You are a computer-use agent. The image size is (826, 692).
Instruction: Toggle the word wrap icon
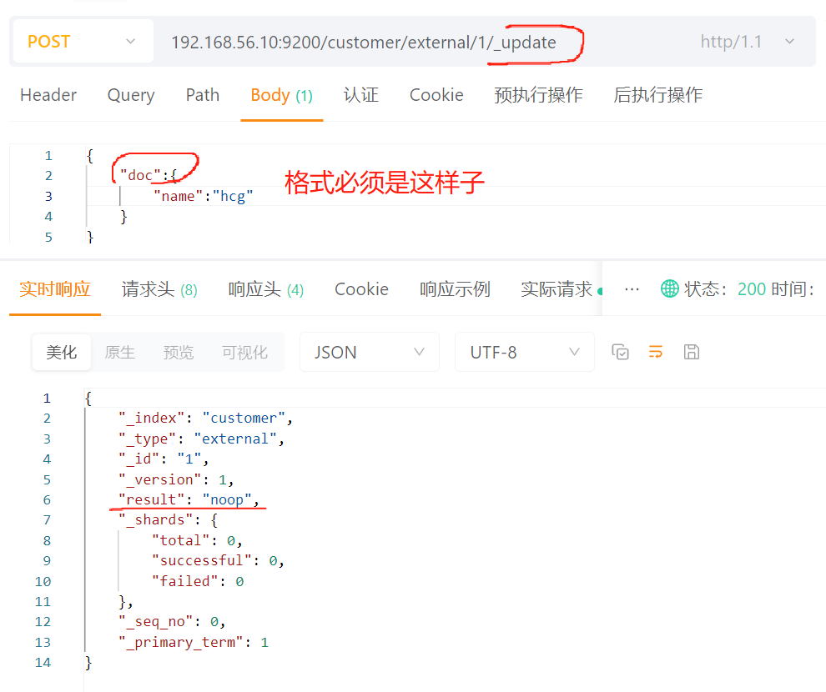(x=655, y=352)
